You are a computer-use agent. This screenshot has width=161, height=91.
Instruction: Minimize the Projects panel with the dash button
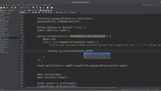pyautogui.click(x=18, y=10)
